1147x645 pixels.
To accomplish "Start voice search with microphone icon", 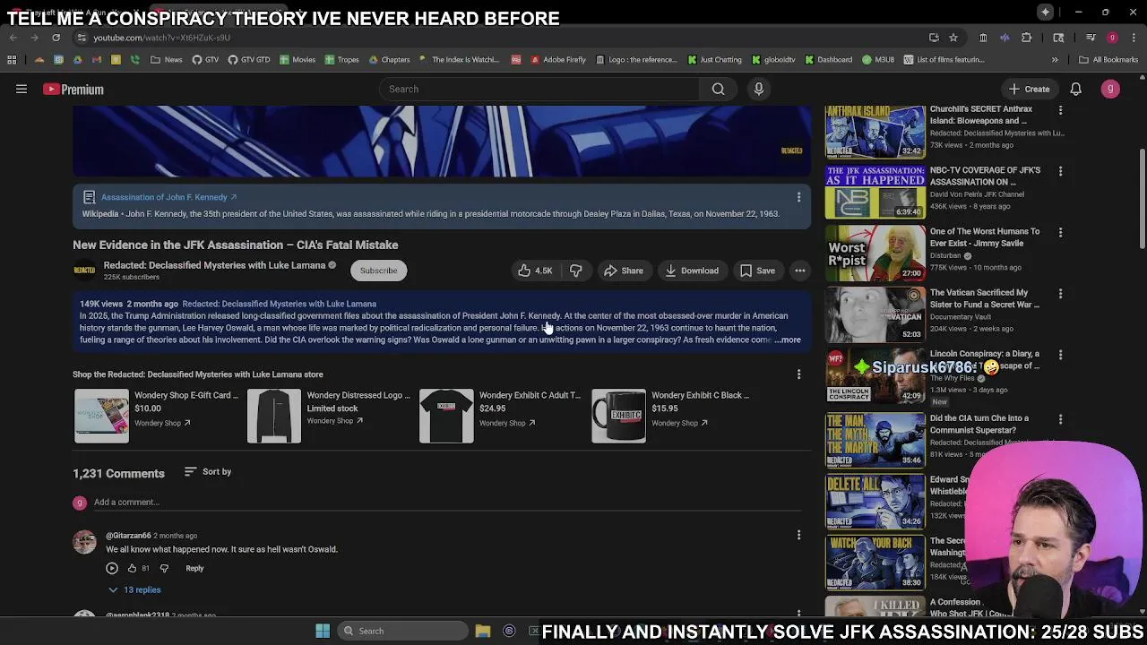I will click(x=758, y=89).
